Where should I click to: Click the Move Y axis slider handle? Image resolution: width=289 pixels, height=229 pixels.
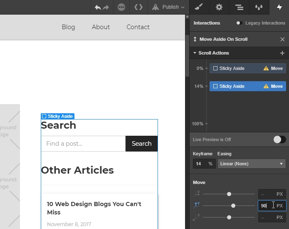click(233, 206)
